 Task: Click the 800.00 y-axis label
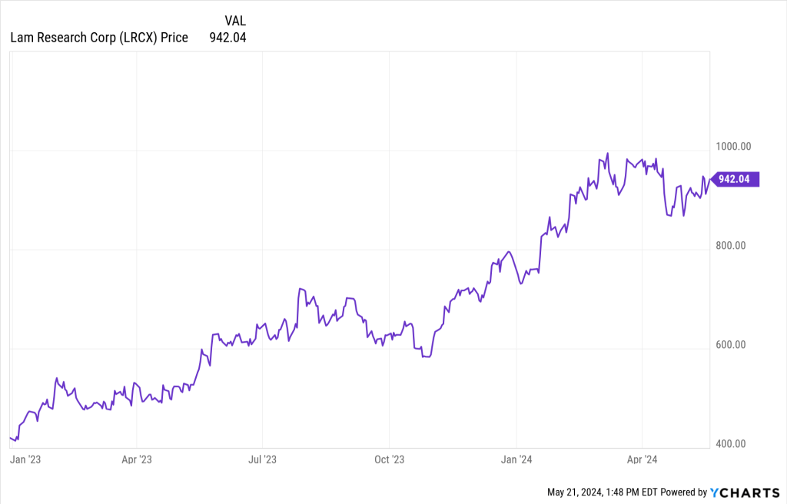click(x=730, y=246)
